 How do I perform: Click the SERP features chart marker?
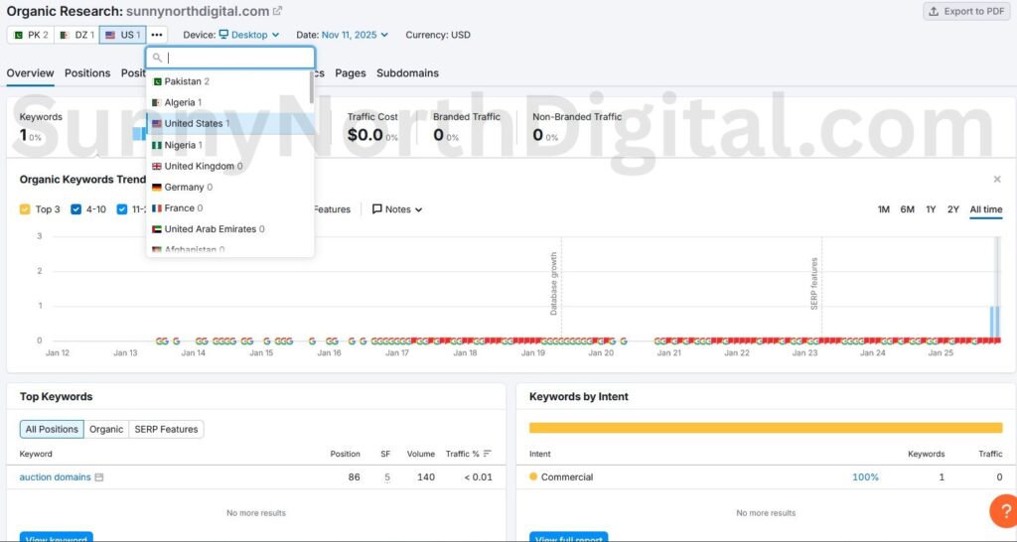click(x=814, y=283)
